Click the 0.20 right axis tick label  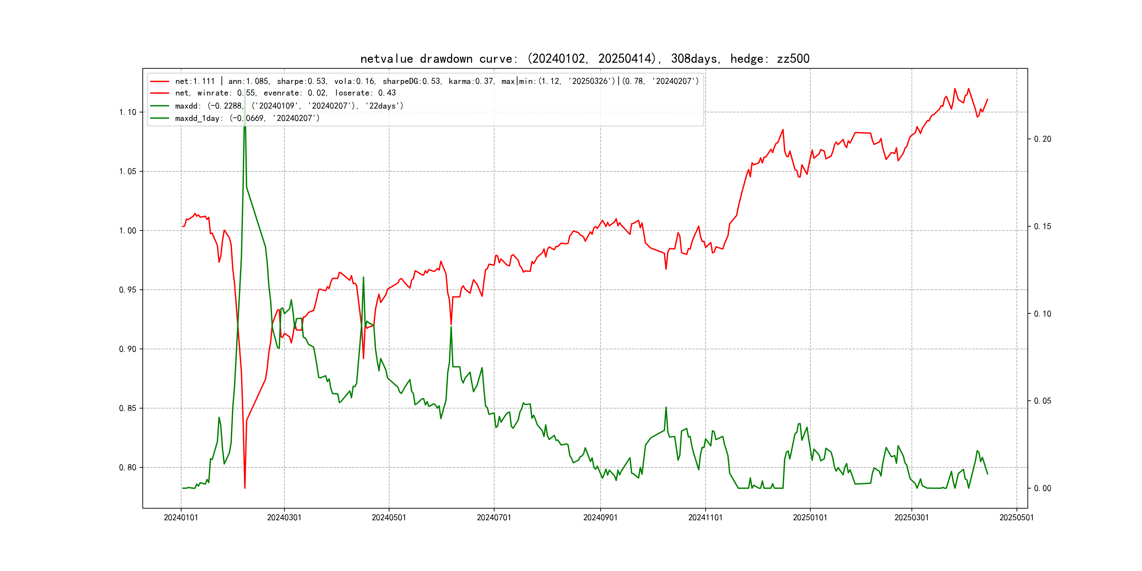(1042, 139)
